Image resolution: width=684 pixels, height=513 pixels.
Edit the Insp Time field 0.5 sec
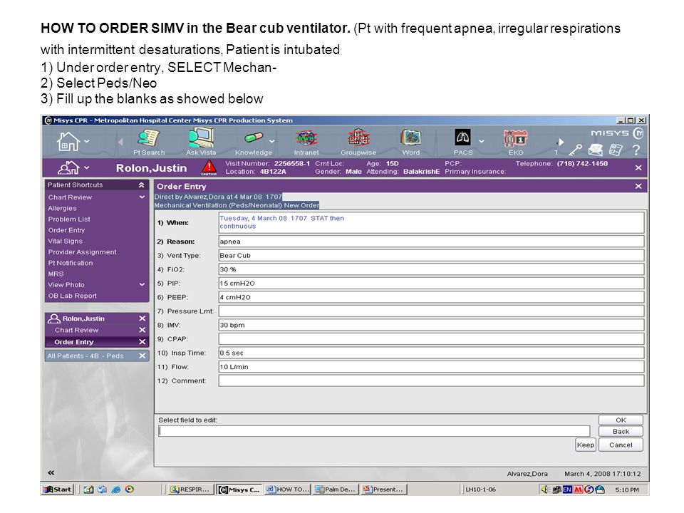tap(431, 353)
